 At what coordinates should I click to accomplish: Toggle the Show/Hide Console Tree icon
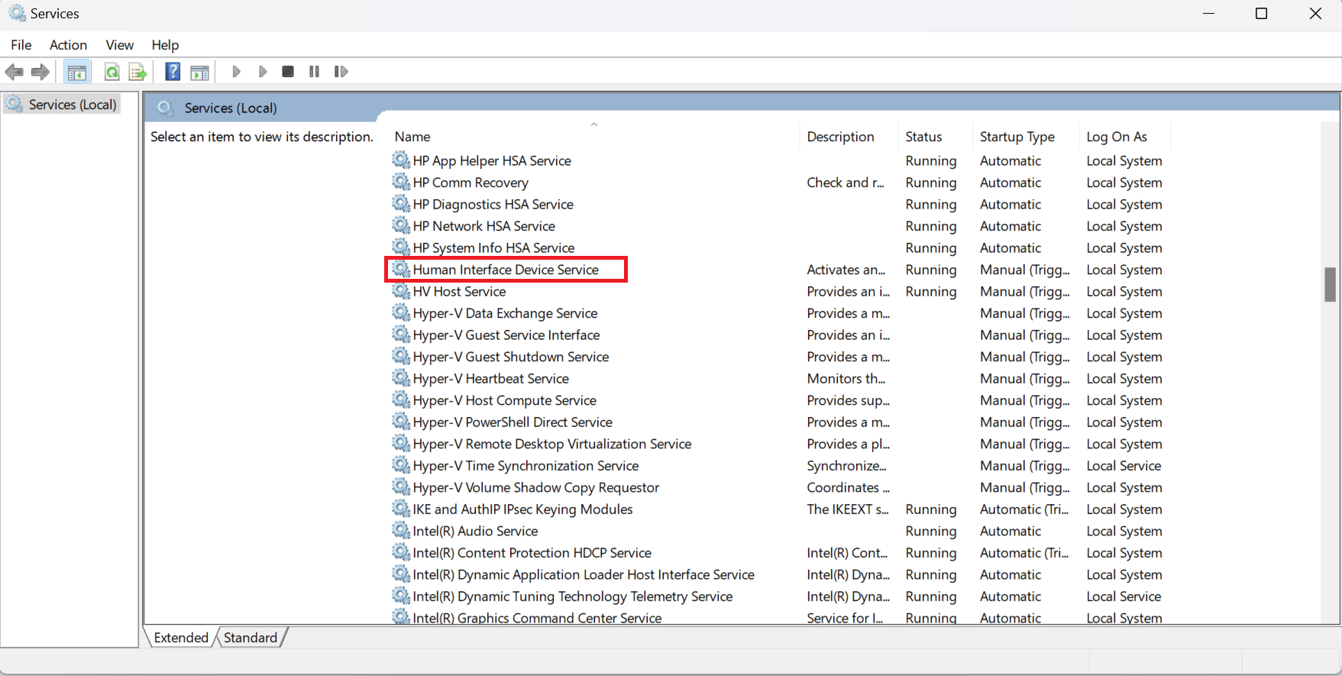click(x=77, y=72)
